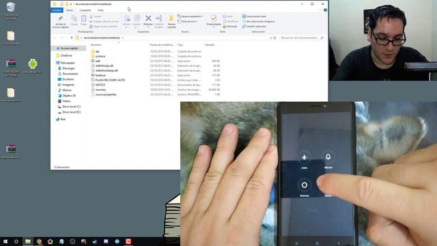Select Acceso rápido in navigation pane
437x246 pixels.
[x=69, y=49]
